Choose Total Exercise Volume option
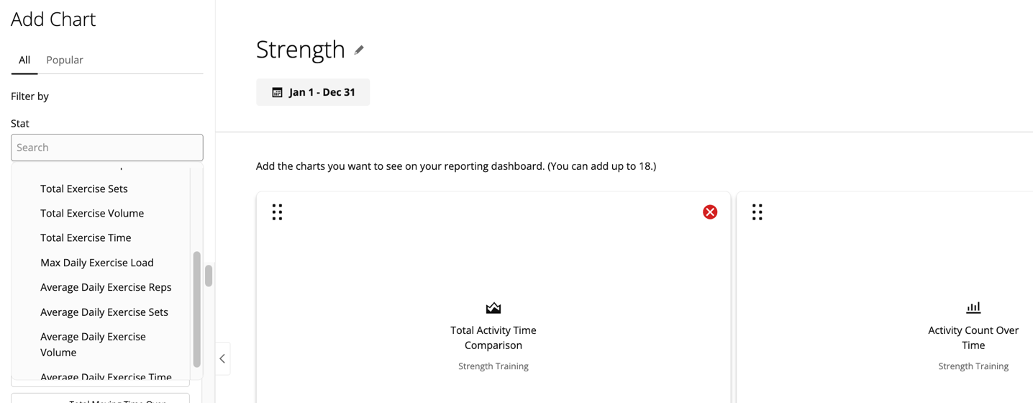The image size is (1033, 403). [92, 213]
